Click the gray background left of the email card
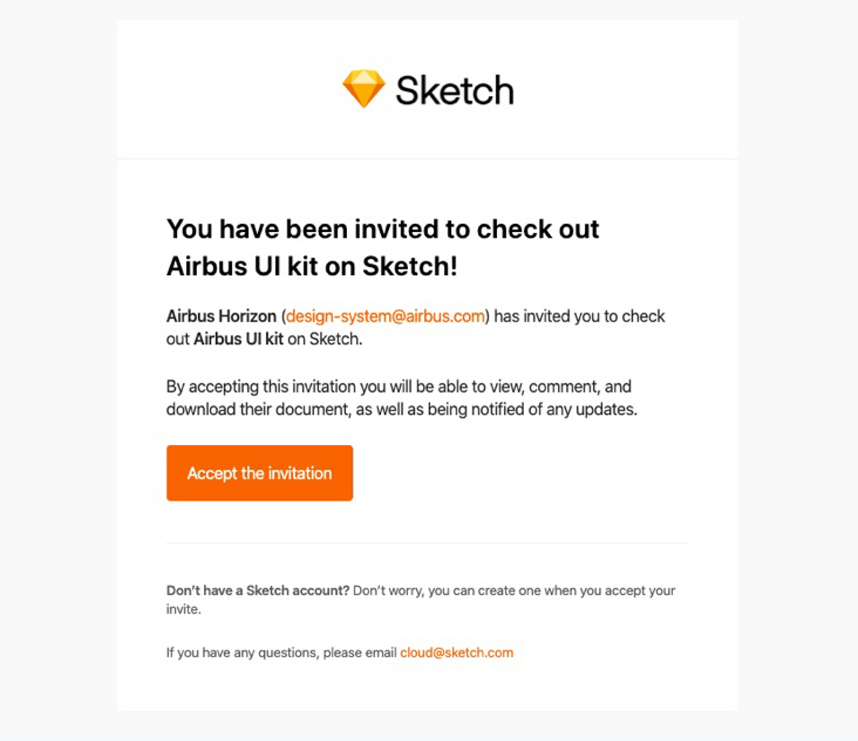This screenshot has height=741, width=858. (x=58, y=368)
